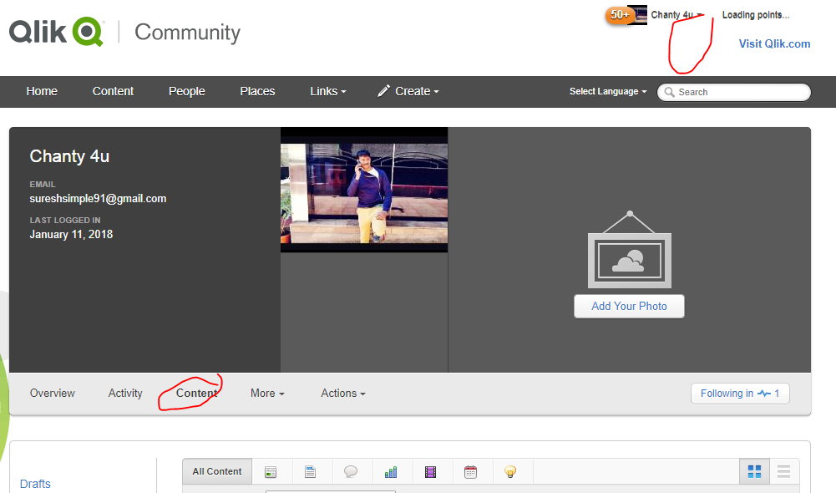Go to Home in navigation bar
The width and height of the screenshot is (836, 493).
[42, 91]
